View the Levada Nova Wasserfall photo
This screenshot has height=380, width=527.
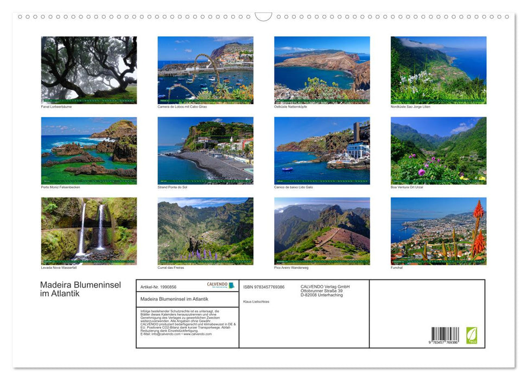click(x=89, y=231)
